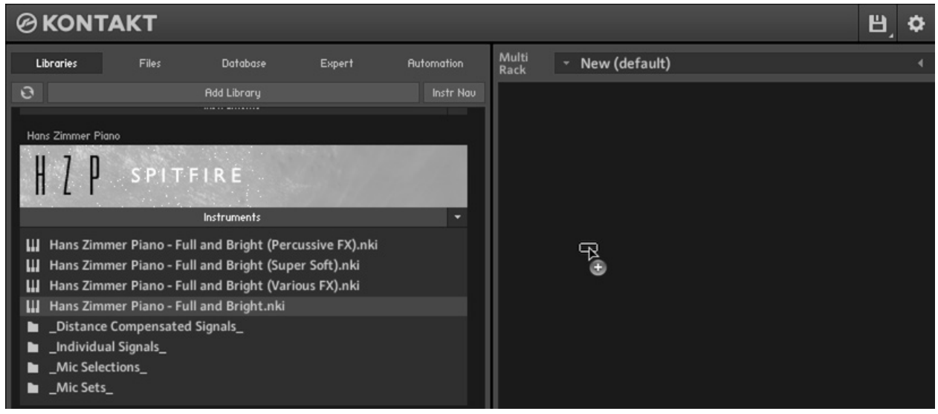Click folder icon of _Distance Compensated Signals_
This screenshot has height=414, width=938.
pyautogui.click(x=33, y=326)
